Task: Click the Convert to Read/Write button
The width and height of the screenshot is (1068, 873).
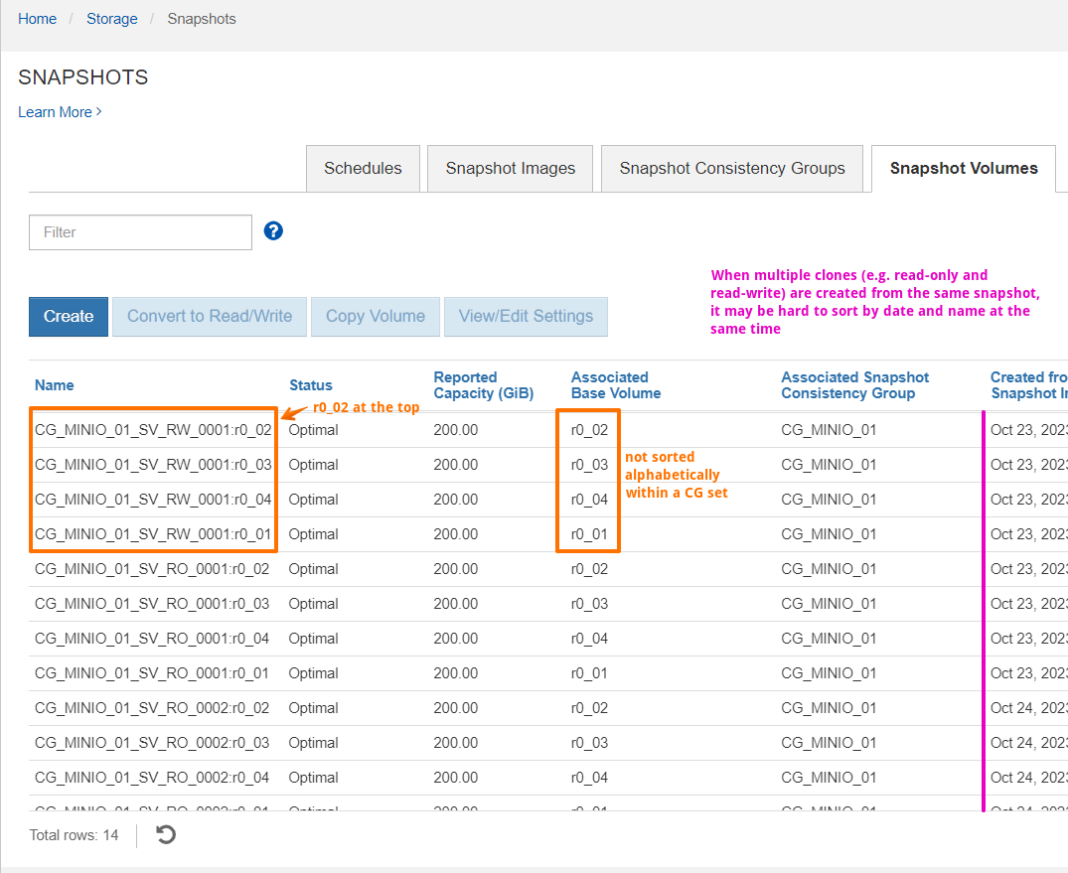Action: click(210, 317)
